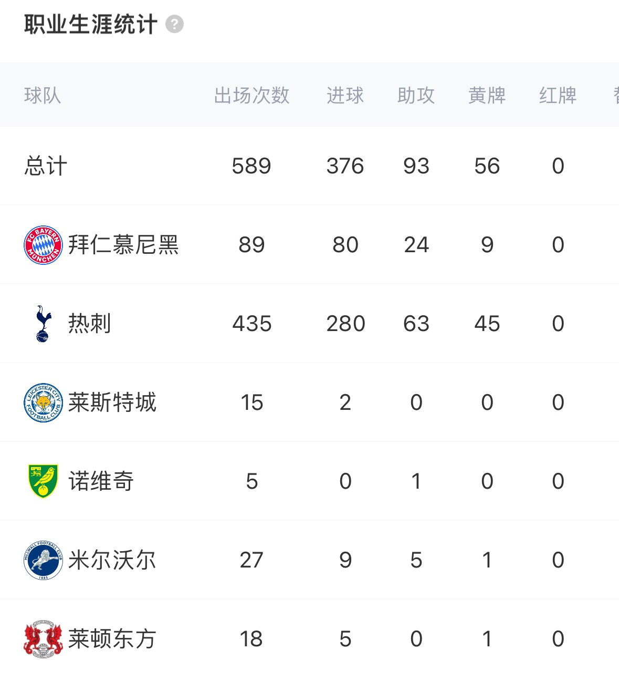Click the 米尔沃尔 team name

point(112,560)
